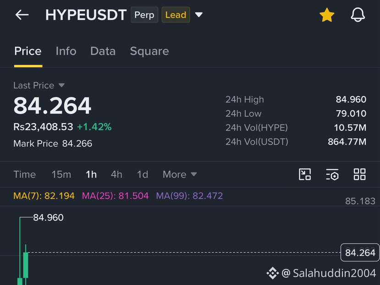This screenshot has width=380, height=285.
Task: Tap the 85.183 price axis label
Action: click(x=360, y=201)
